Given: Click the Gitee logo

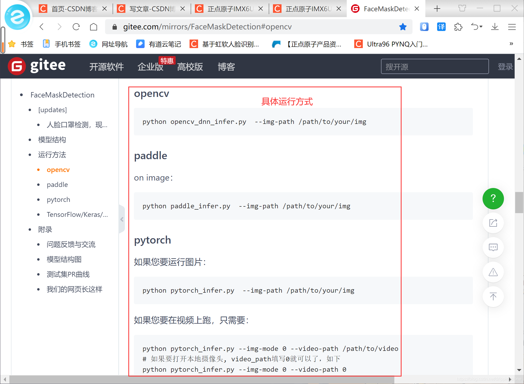Looking at the screenshot, I should [37, 66].
